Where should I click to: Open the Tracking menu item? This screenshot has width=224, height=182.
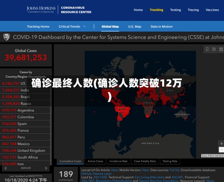point(156,10)
